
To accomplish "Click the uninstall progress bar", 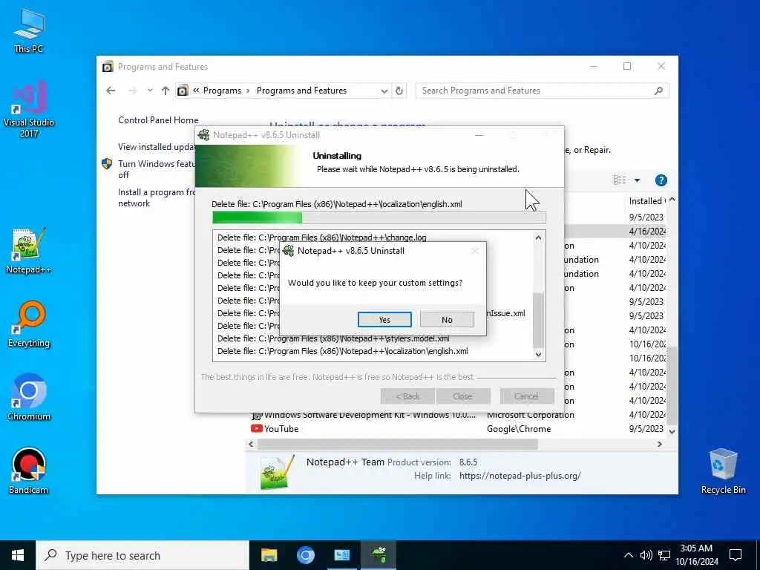I will [x=379, y=217].
